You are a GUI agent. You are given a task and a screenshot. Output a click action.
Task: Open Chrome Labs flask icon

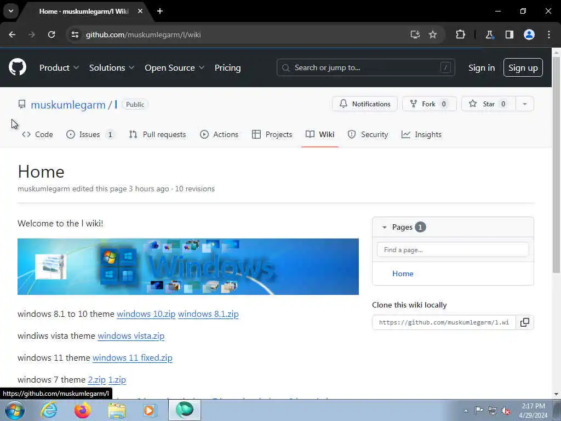pos(489,35)
